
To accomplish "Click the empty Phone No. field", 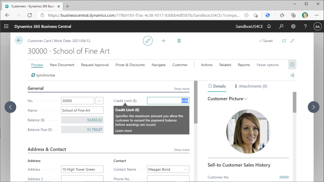I will [168, 179].
